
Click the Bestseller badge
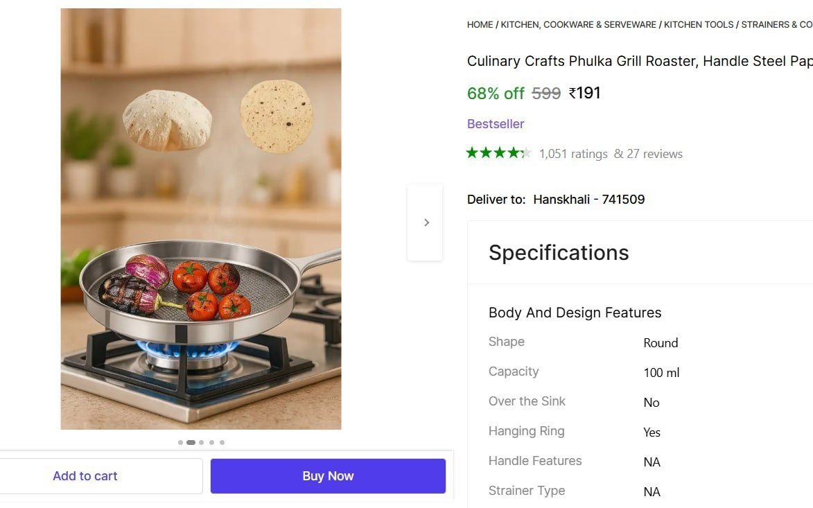(496, 124)
